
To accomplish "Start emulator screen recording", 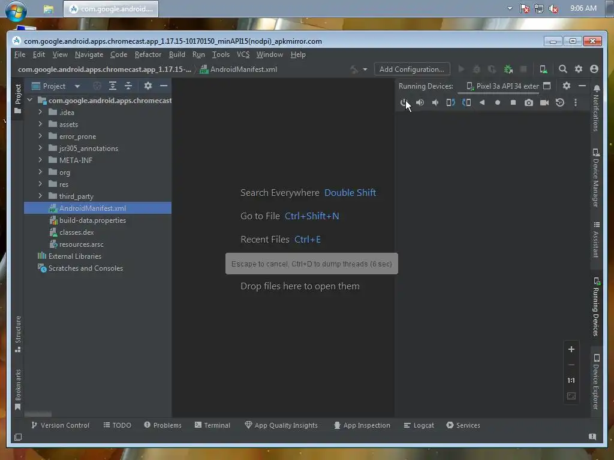I will click(544, 102).
